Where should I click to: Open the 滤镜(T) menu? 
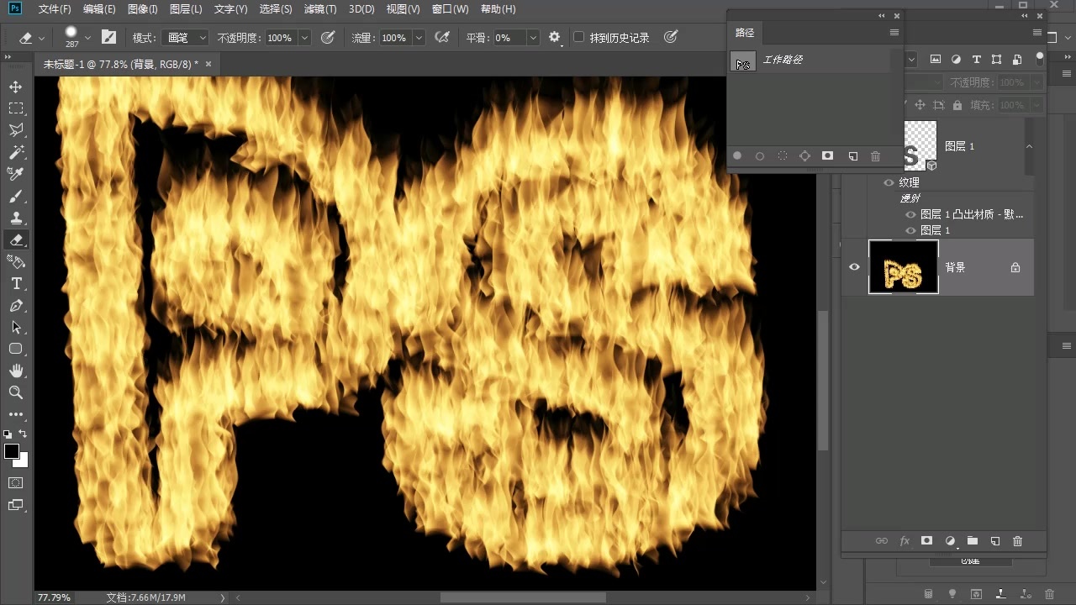coord(319,9)
